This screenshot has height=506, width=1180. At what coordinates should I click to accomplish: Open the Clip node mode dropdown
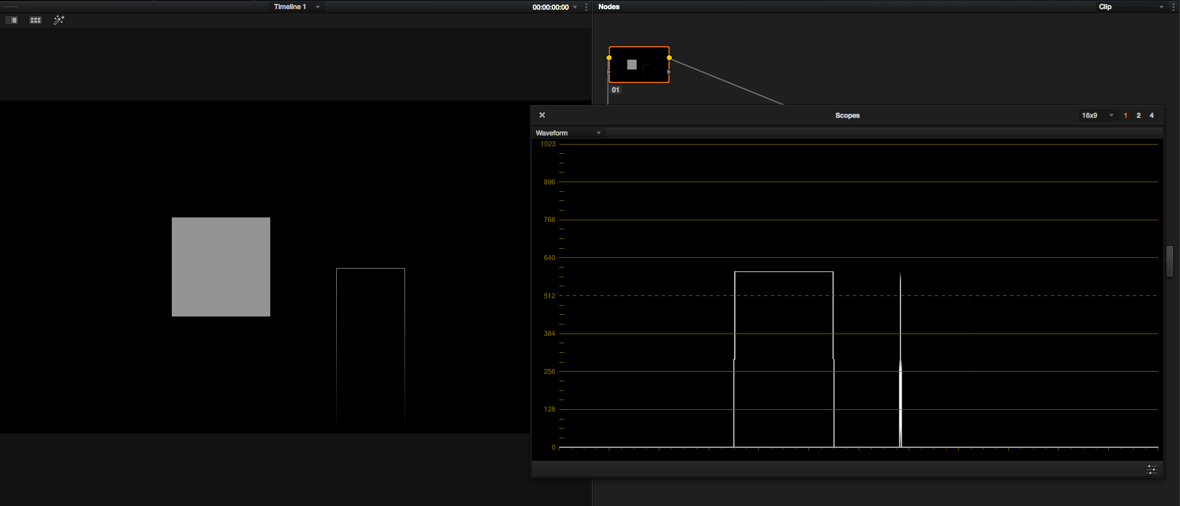1131,7
